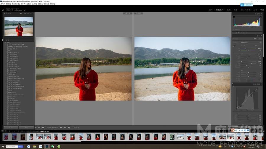The height and width of the screenshot is (149, 266).
Task: Click the right panel vertical scrollbar
Action: [263, 46]
